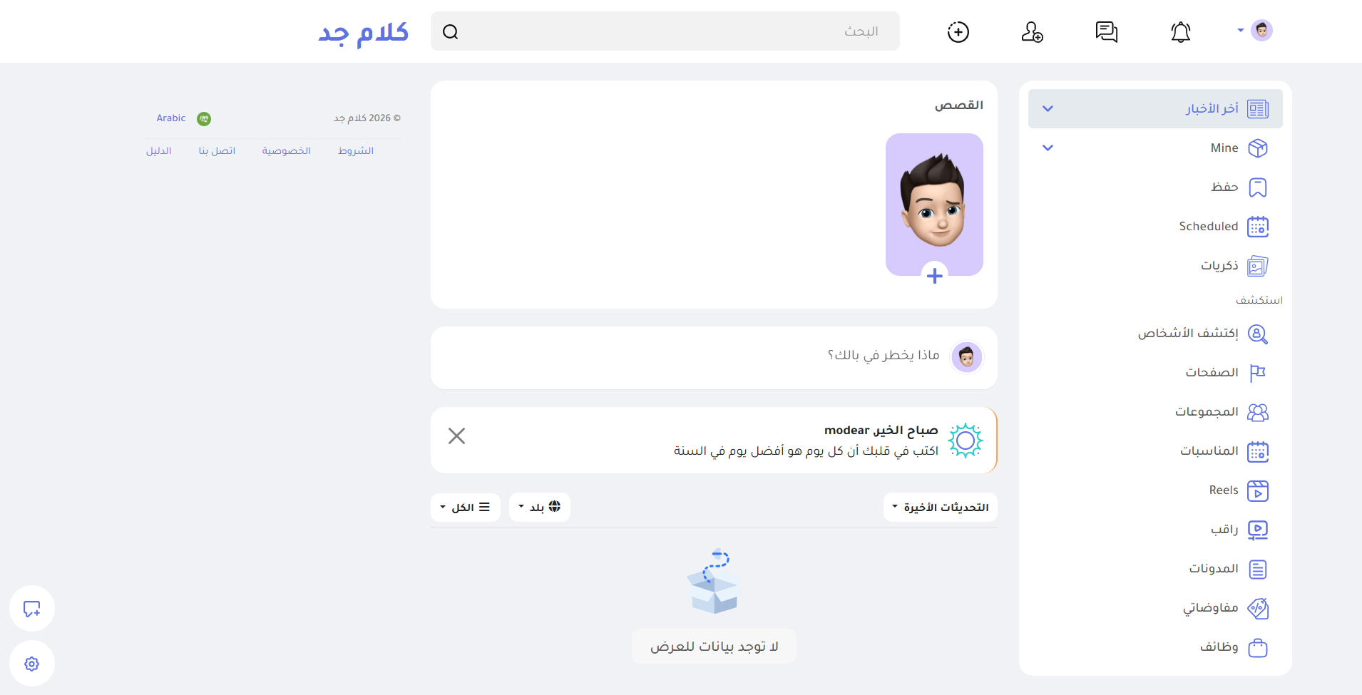Expand the Mine menu chevron

1048,148
